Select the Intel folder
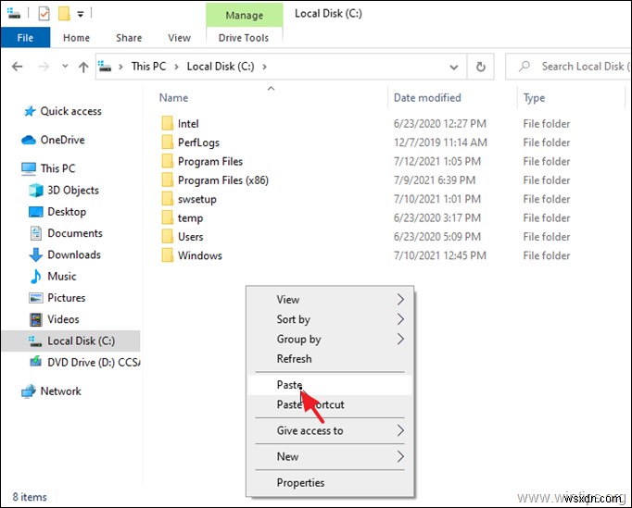 tap(188, 124)
